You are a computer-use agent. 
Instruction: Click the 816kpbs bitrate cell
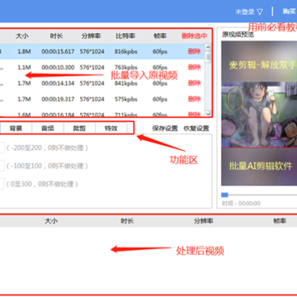click(x=126, y=51)
